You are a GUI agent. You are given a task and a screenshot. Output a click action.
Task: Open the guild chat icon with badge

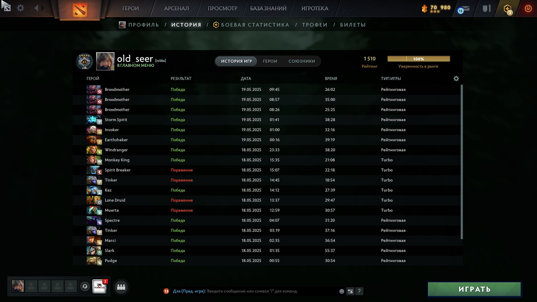click(x=100, y=286)
